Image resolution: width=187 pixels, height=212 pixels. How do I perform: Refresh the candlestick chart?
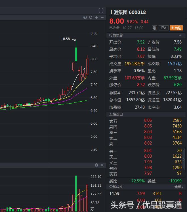91,17
